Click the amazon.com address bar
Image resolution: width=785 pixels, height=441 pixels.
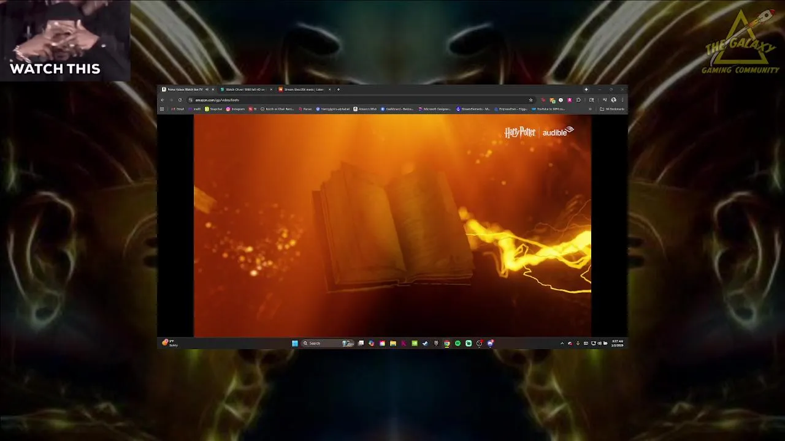pyautogui.click(x=362, y=100)
